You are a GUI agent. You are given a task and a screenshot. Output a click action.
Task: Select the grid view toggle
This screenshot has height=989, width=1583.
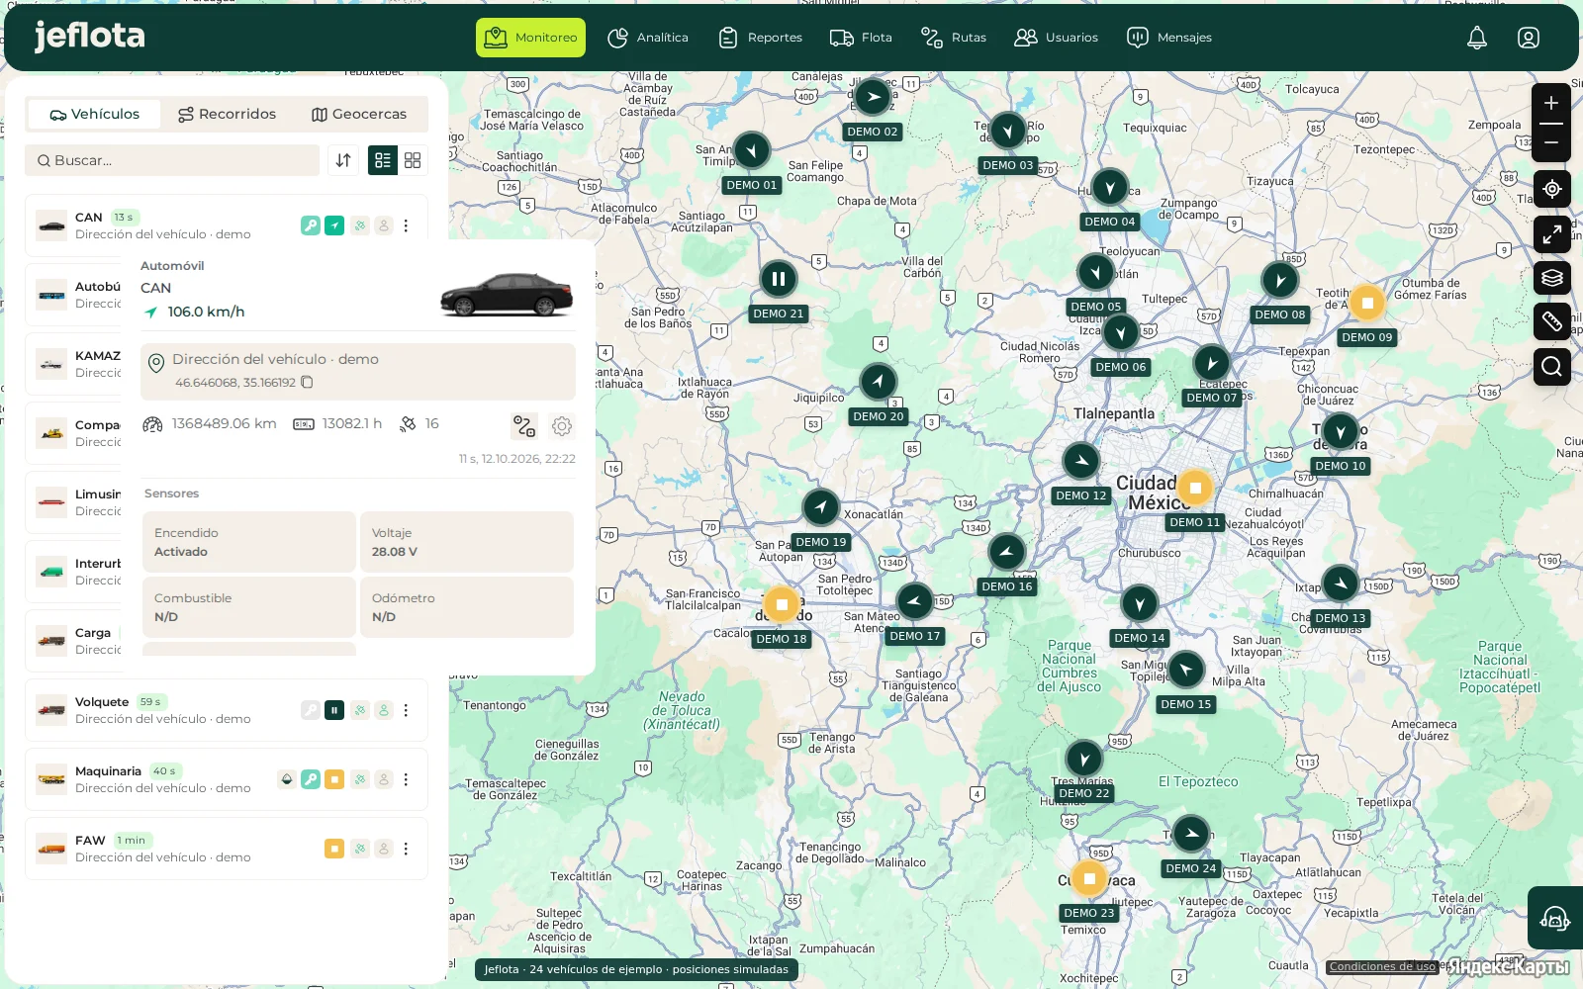(x=413, y=160)
